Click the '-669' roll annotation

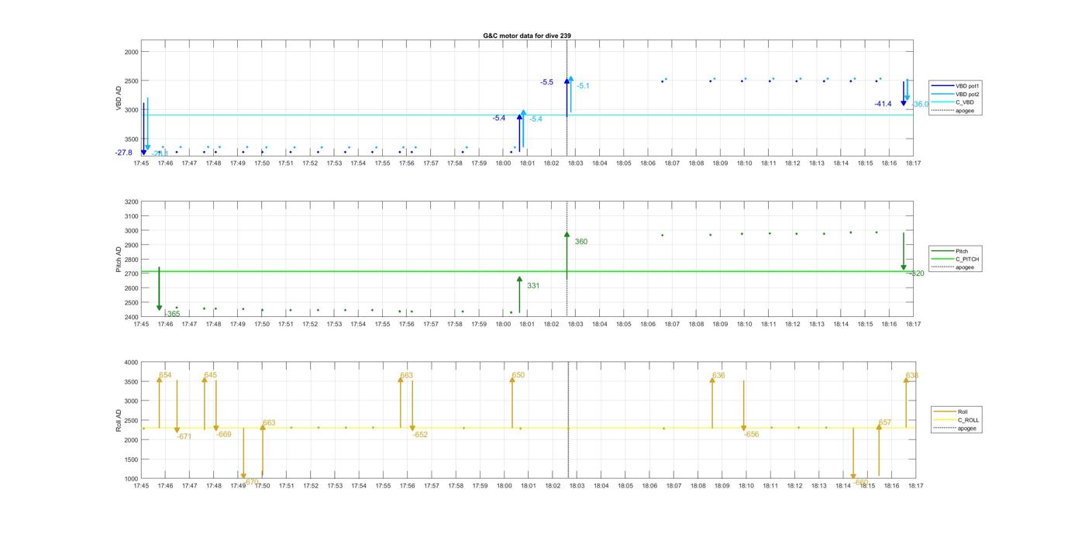tap(223, 435)
